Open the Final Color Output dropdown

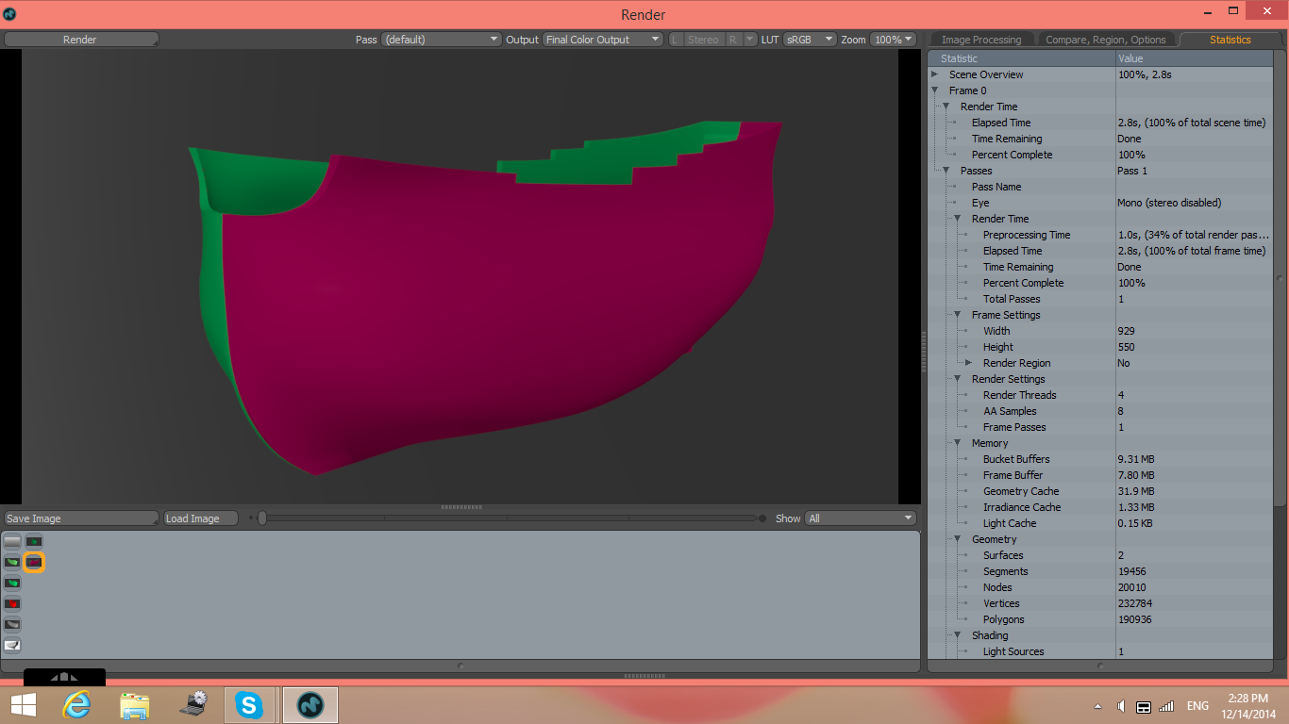coord(602,40)
